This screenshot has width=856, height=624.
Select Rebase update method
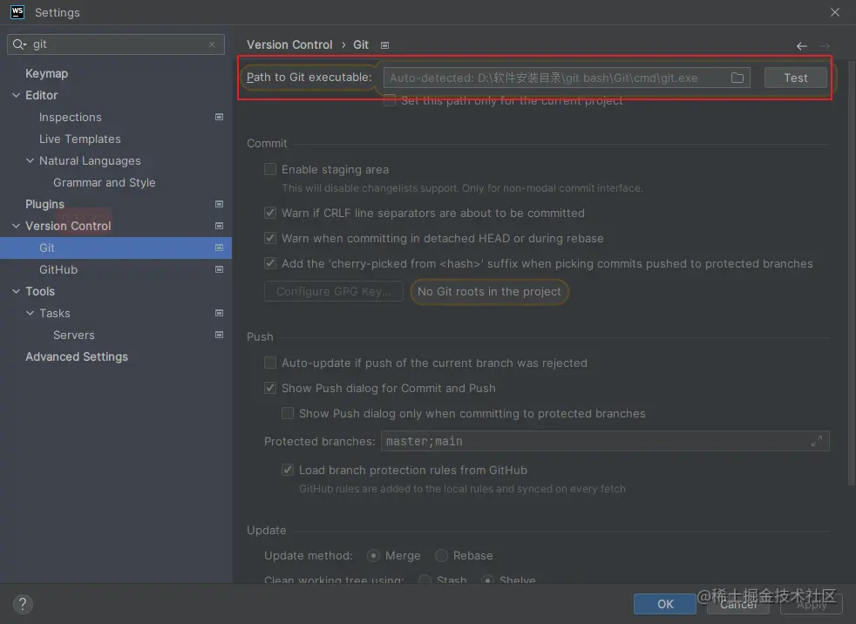pos(441,556)
